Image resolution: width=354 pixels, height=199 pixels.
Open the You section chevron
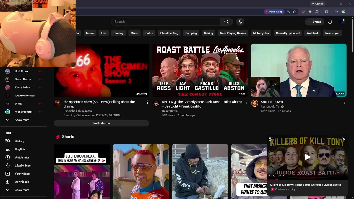(x=14, y=133)
